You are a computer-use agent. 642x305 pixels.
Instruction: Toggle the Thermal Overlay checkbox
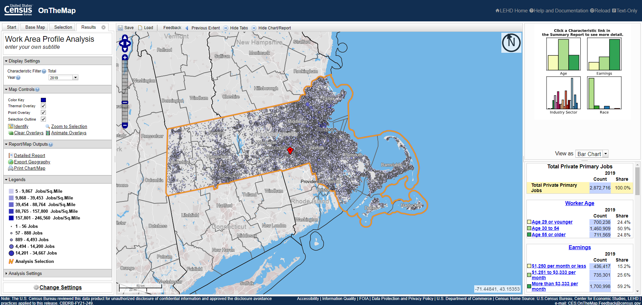pyautogui.click(x=43, y=106)
